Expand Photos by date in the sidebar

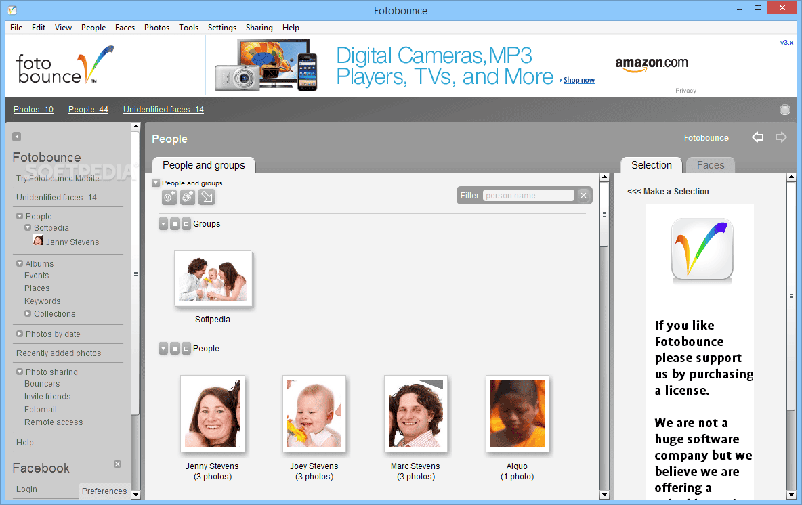(x=20, y=334)
